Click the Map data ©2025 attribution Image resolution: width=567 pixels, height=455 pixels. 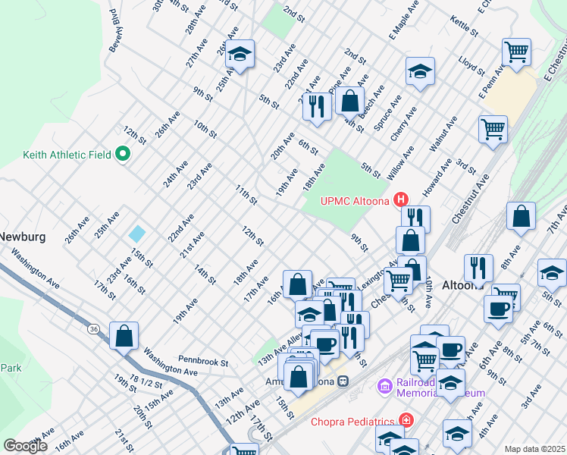click(535, 450)
